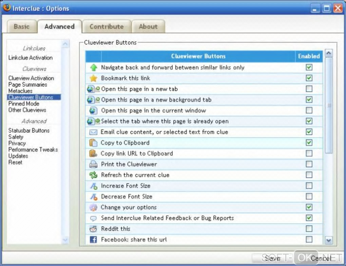Click the Enabled column header
This screenshot has height=266, width=346.
tap(309, 56)
